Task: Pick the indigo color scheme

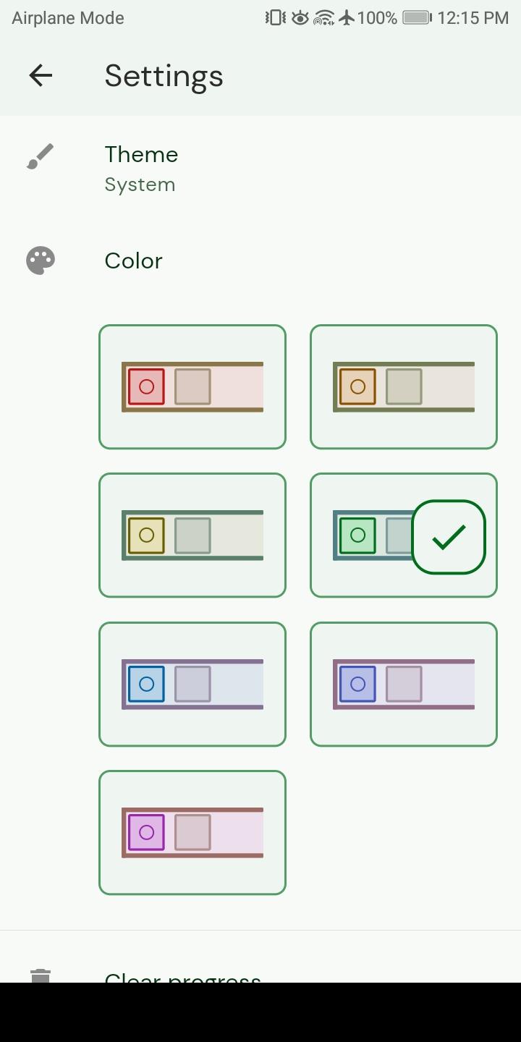Action: 404,684
